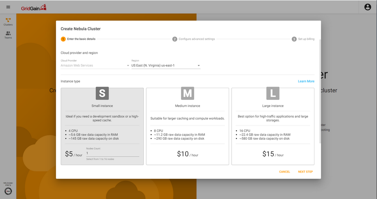Screen dimensions: 377x199
Task: Click 'Suitable for larger caching' description
Action: click(188, 118)
